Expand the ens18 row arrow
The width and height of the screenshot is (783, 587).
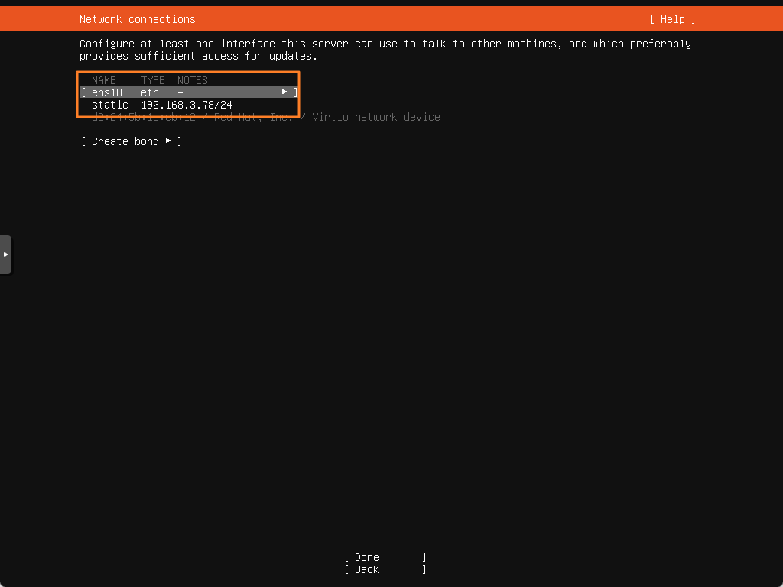284,92
